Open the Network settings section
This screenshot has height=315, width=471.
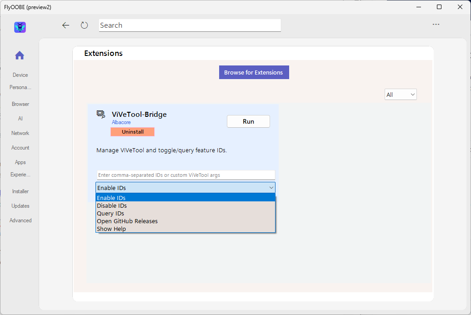20,133
